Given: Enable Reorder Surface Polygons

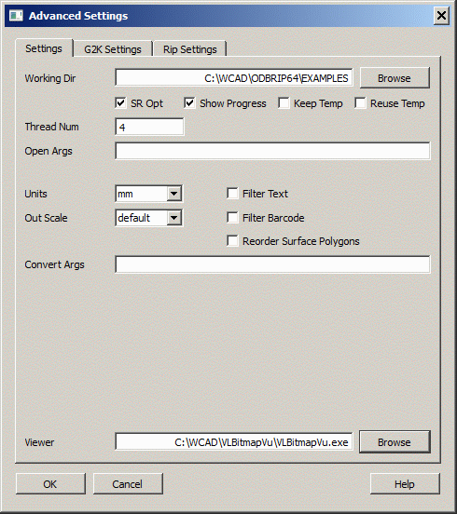Looking at the screenshot, I should (232, 241).
